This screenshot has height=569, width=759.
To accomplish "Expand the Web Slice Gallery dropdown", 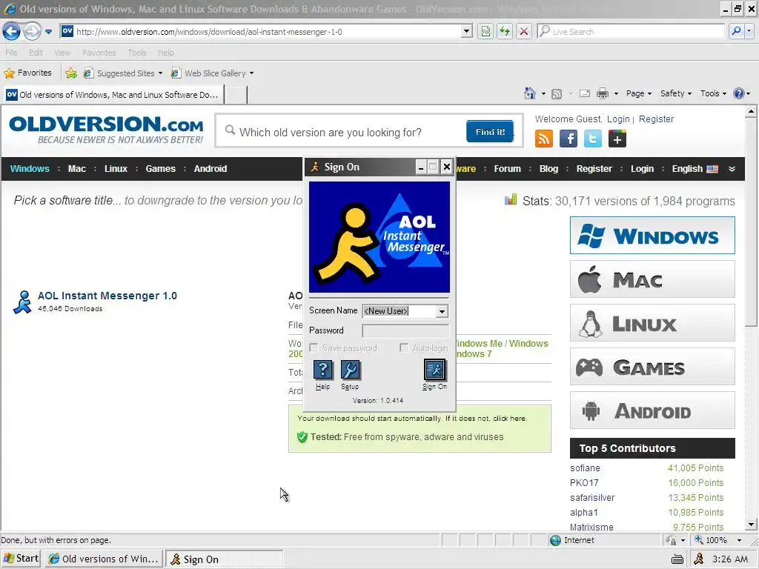I will pyautogui.click(x=251, y=73).
